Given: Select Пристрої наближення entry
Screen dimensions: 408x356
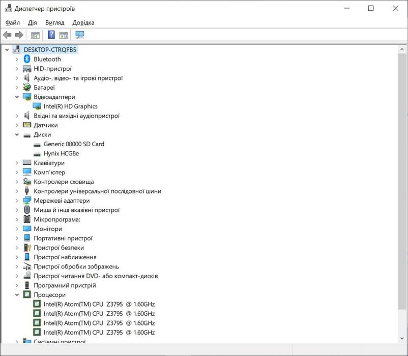Looking at the screenshot, I should [x=65, y=257].
